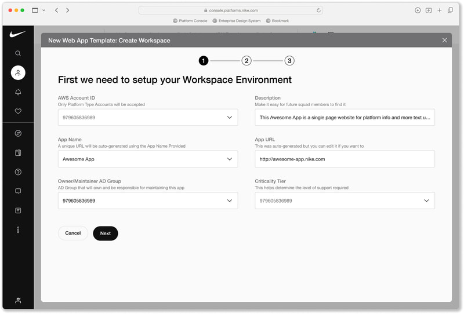Viewport: 464px width, 314px height.
Task: Open the Platform Console bookmark
Action: [190, 21]
